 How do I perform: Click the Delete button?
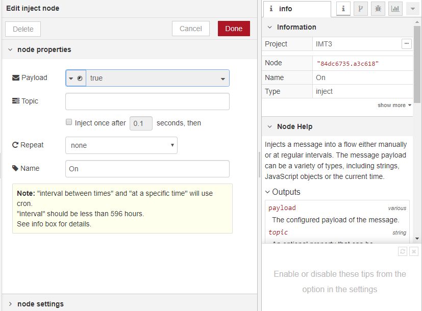coord(23,29)
